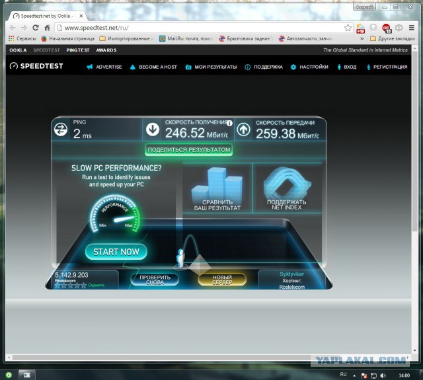Click the ПРОВЕРИТЬ СНОВА button

pyautogui.click(x=155, y=280)
